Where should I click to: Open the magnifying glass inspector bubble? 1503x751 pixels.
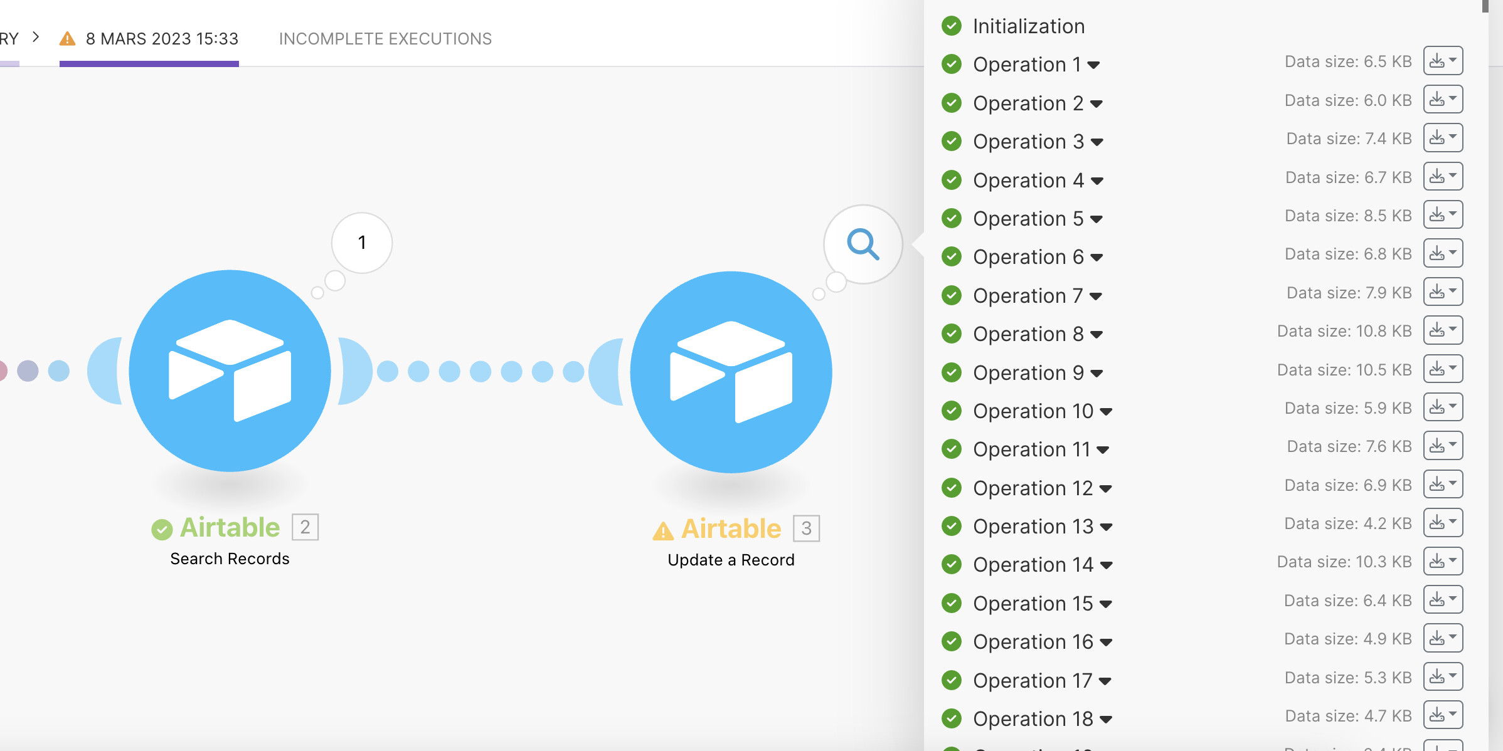point(863,244)
